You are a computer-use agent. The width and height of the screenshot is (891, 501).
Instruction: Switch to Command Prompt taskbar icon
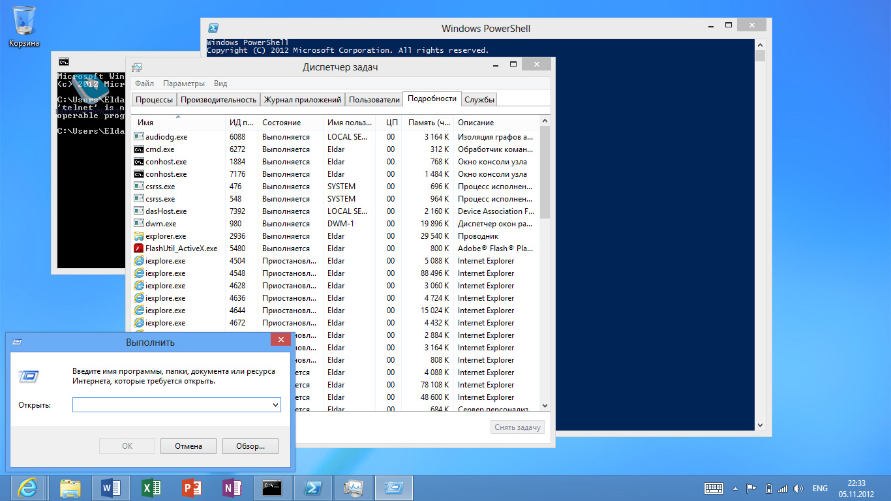273,487
